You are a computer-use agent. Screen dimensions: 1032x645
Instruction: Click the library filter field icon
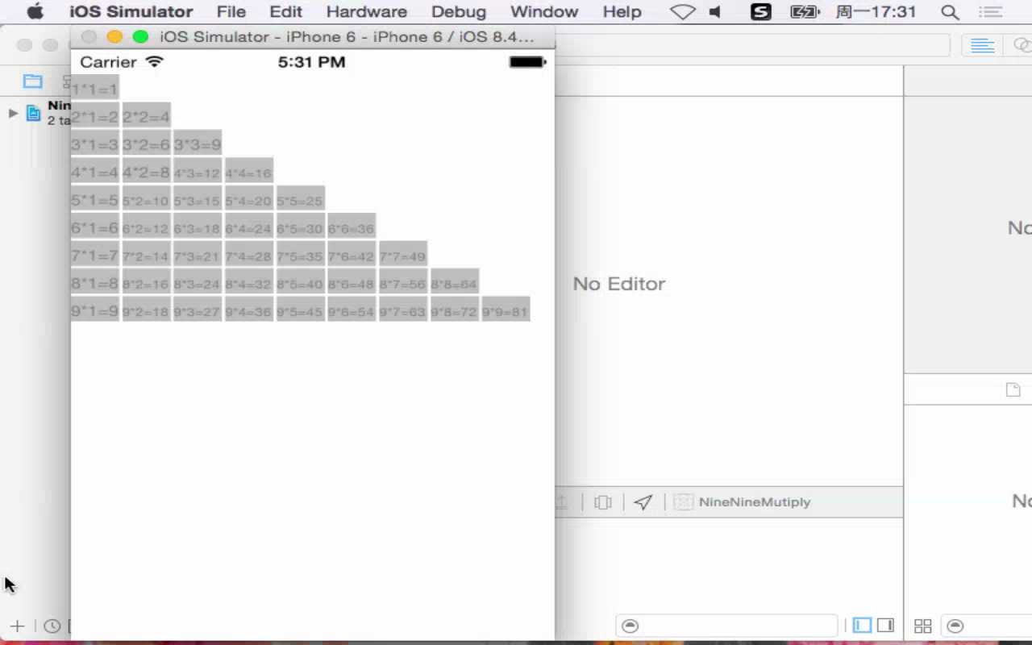click(955, 626)
